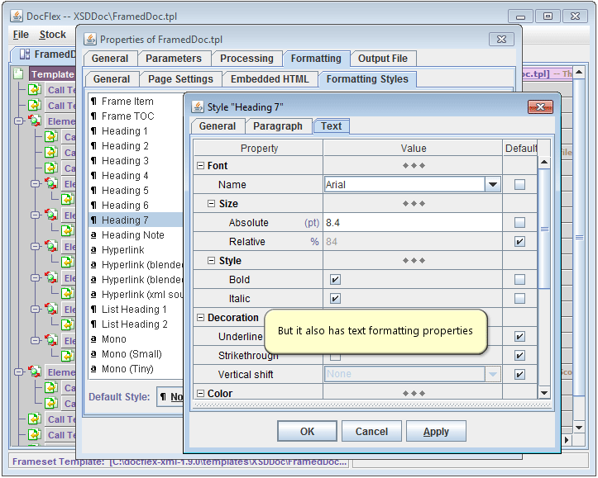Click the Template root node document icon
Viewport: 598px width, 478px height.
[x=18, y=74]
